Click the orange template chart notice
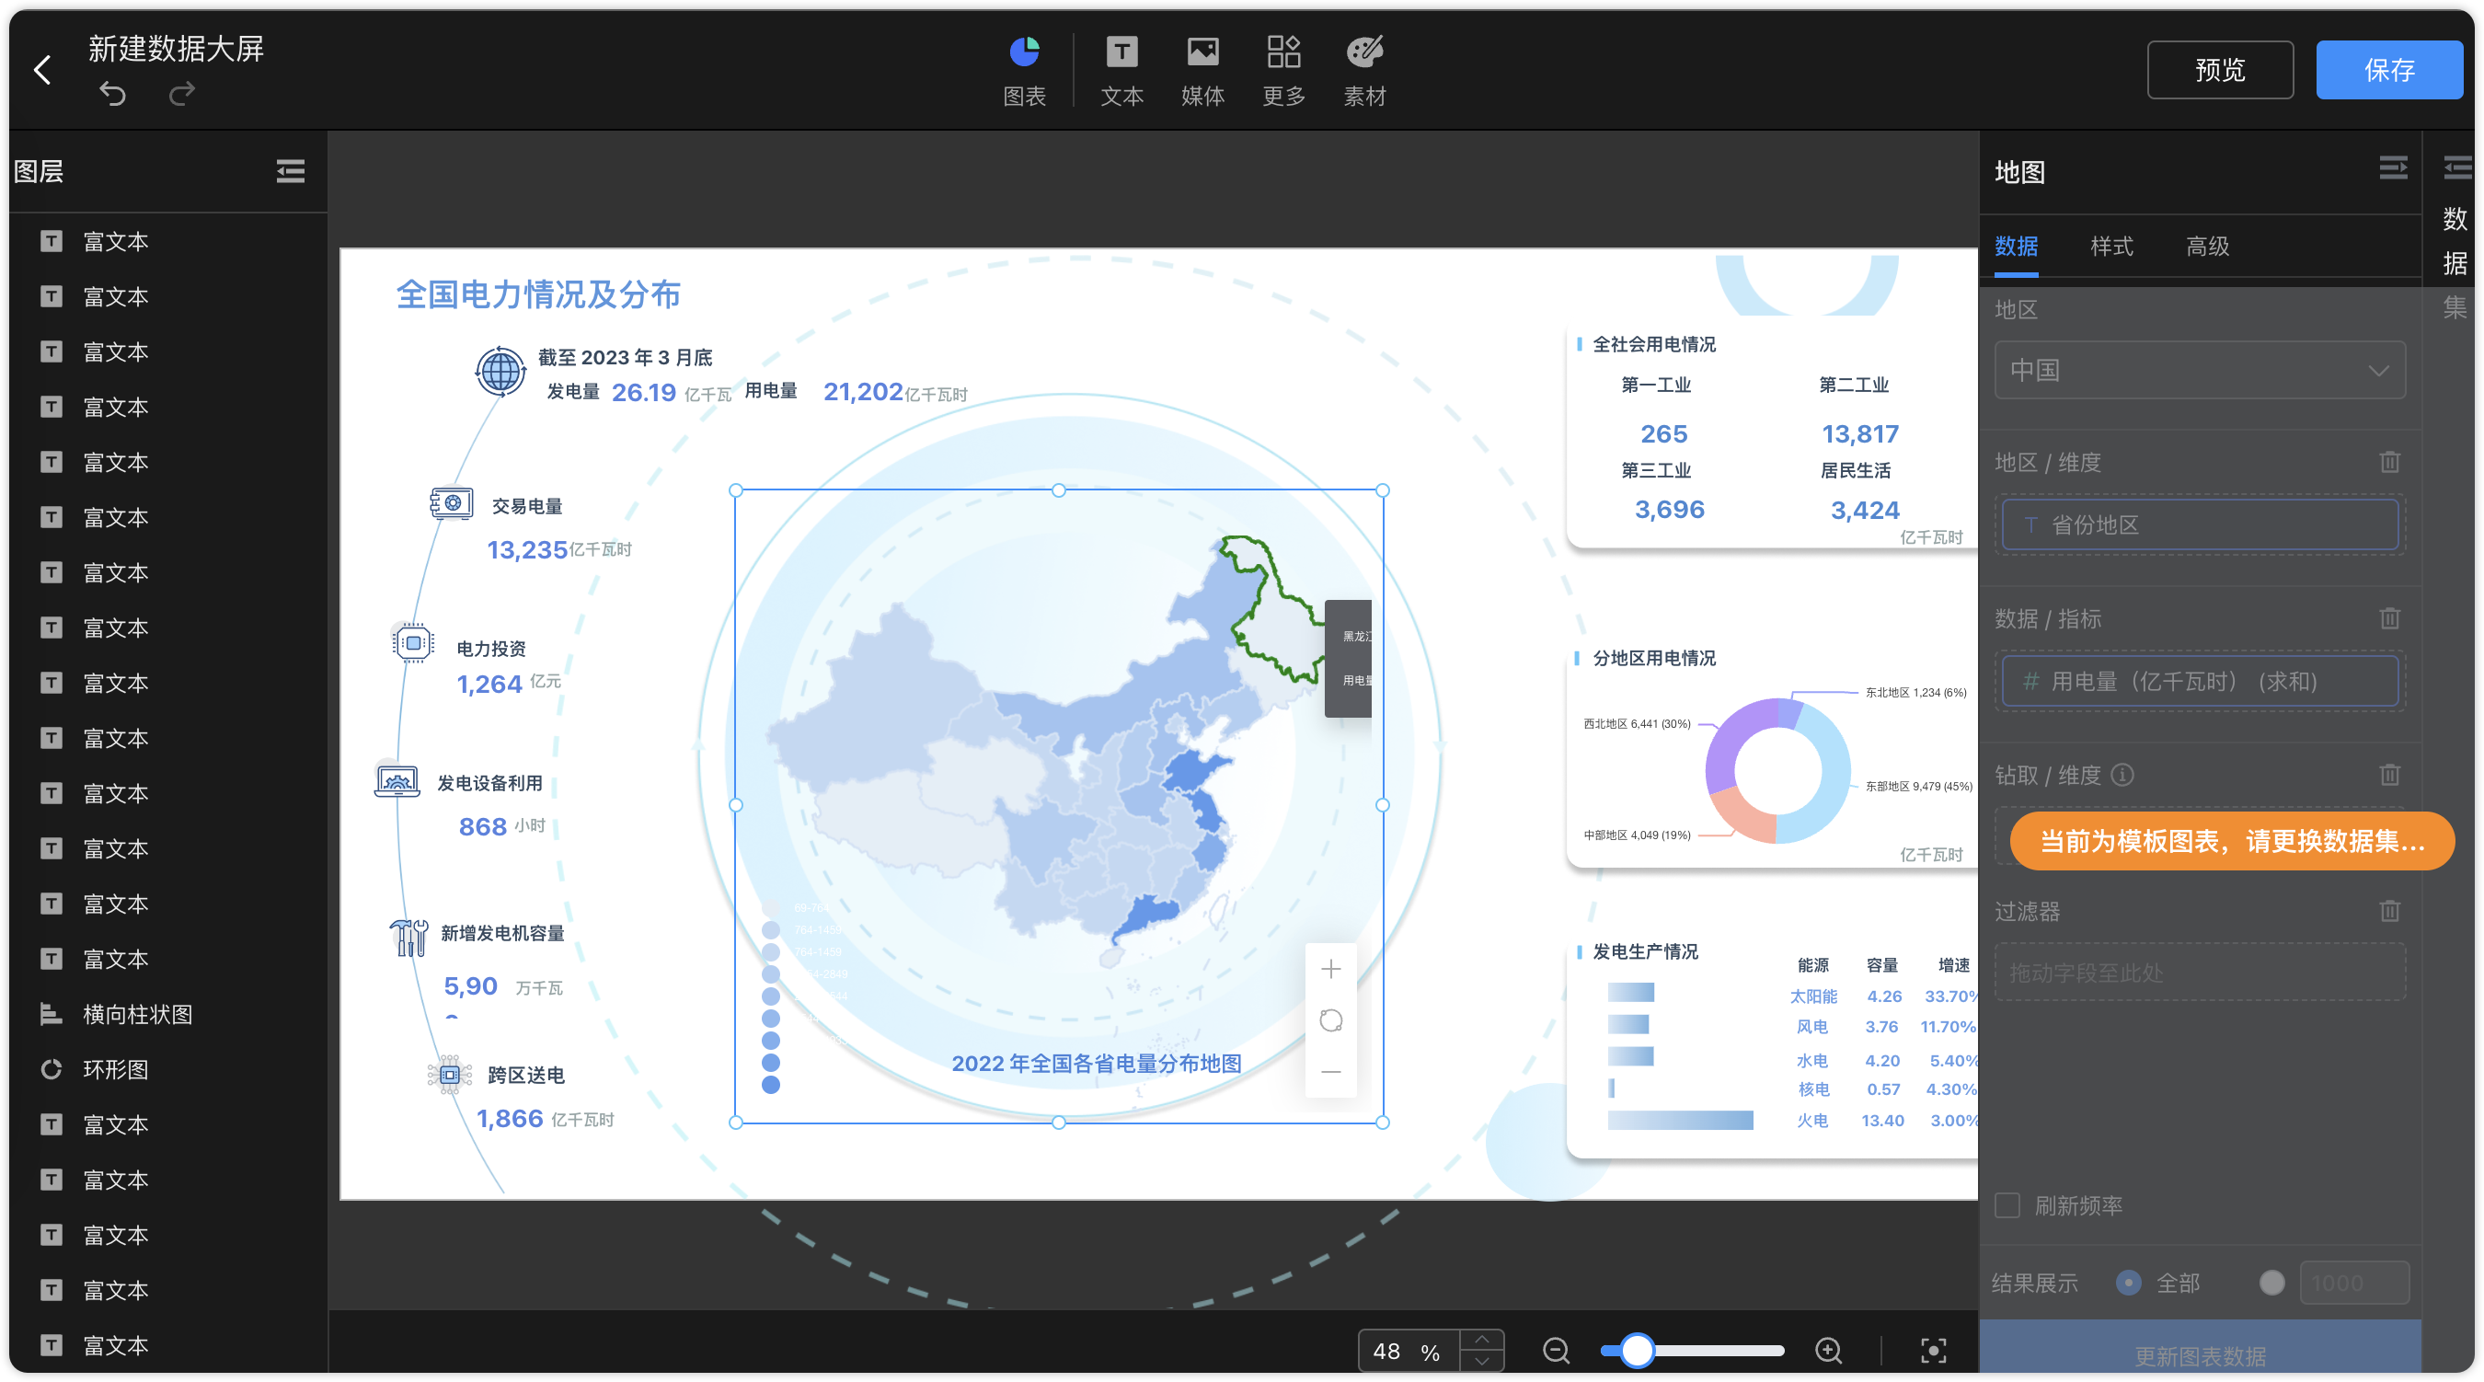2484x1382 pixels. tap(2231, 841)
